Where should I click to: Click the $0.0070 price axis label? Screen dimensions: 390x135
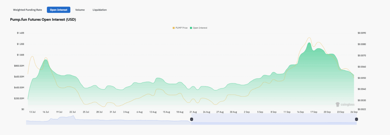pos(362,55)
